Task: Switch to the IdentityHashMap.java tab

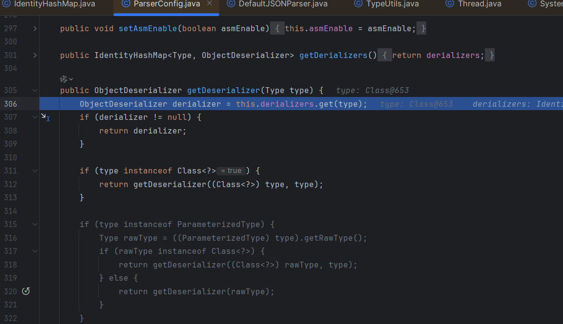Action: point(54,4)
